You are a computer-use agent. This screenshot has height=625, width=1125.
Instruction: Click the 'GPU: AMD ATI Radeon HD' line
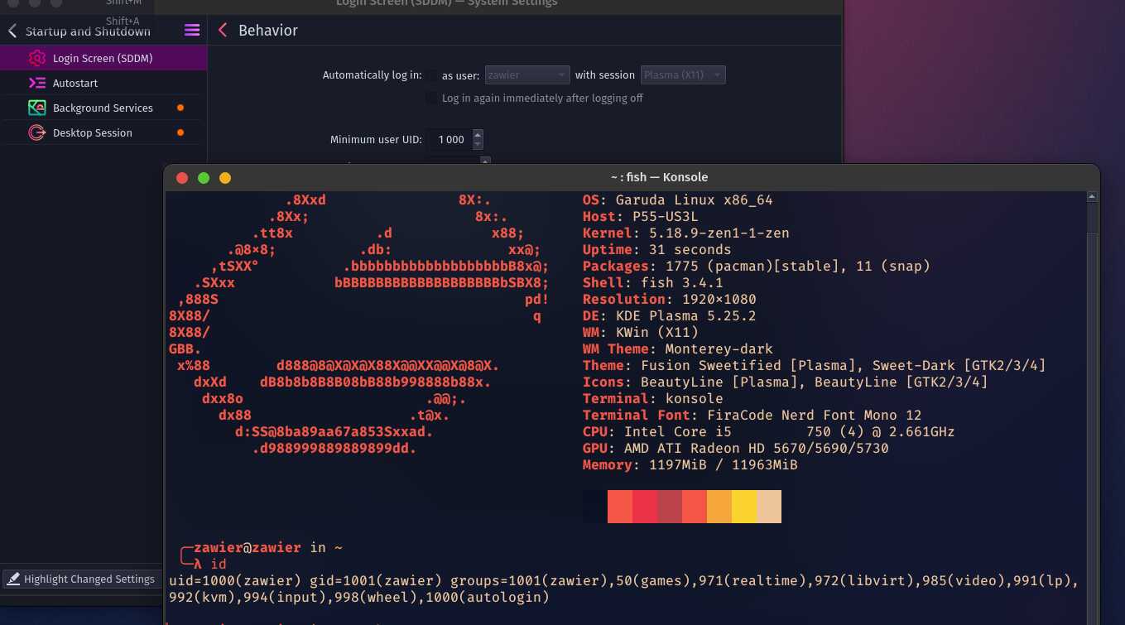pos(735,449)
